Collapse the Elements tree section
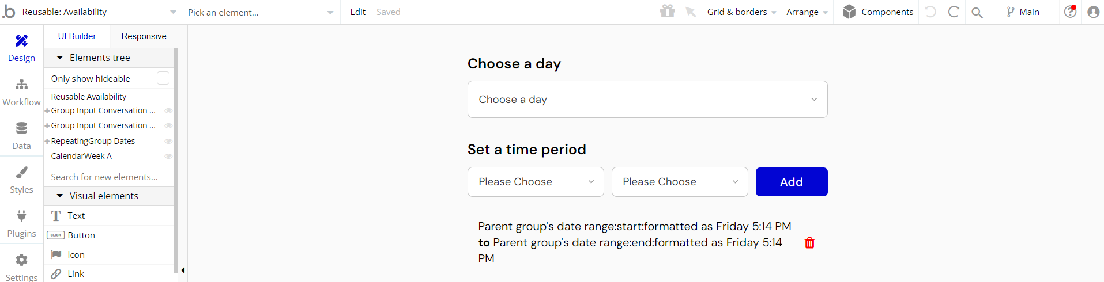Screen dimensions: 1104x282 59,58
